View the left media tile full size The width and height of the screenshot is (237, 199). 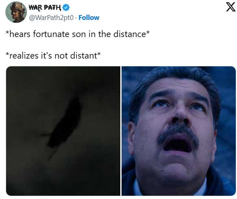tap(63, 131)
